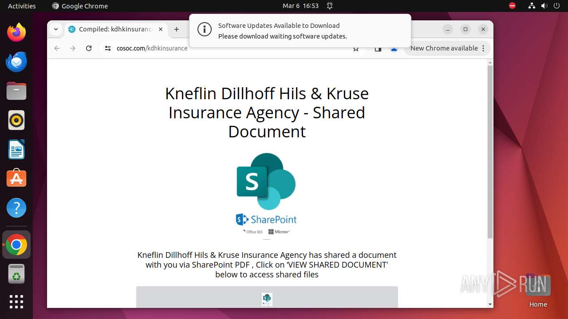The image size is (568, 319).
Task: Click the small document thumbnail in gray box
Action: pyautogui.click(x=267, y=300)
